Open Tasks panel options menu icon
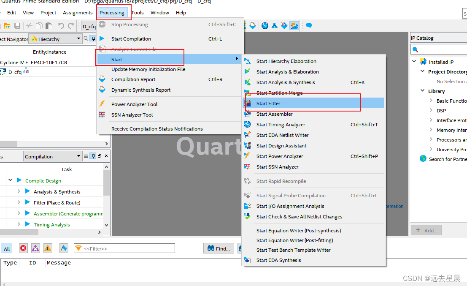 (x=86, y=156)
